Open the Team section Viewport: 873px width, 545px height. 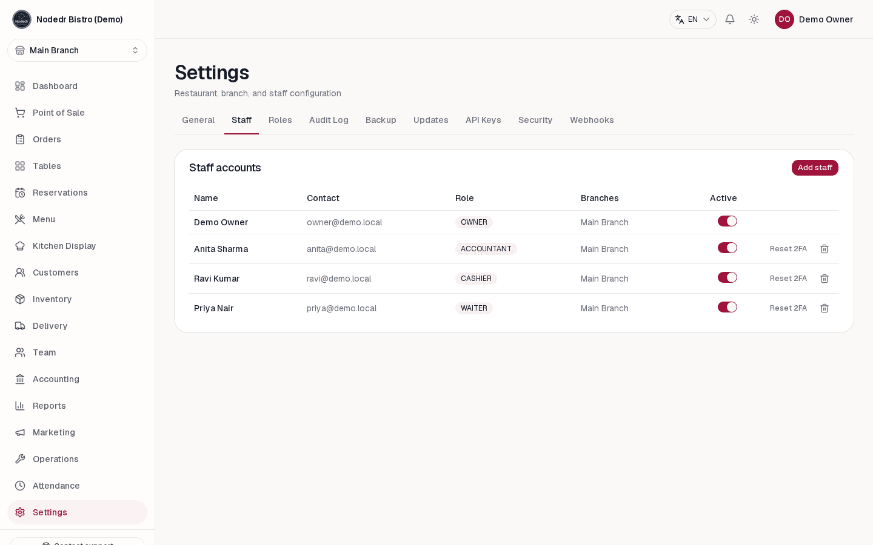[x=77, y=352]
